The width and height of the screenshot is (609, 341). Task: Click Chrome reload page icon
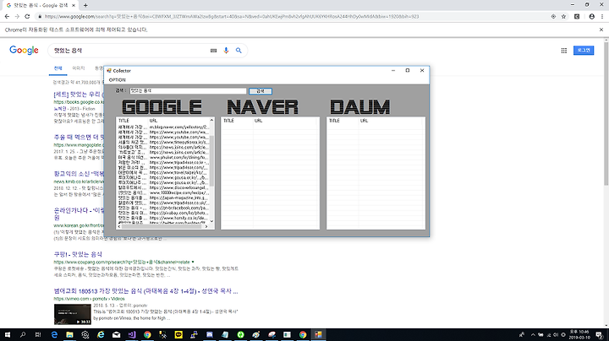pyautogui.click(x=27, y=16)
